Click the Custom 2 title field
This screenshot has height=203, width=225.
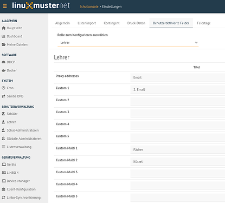coord(178,102)
